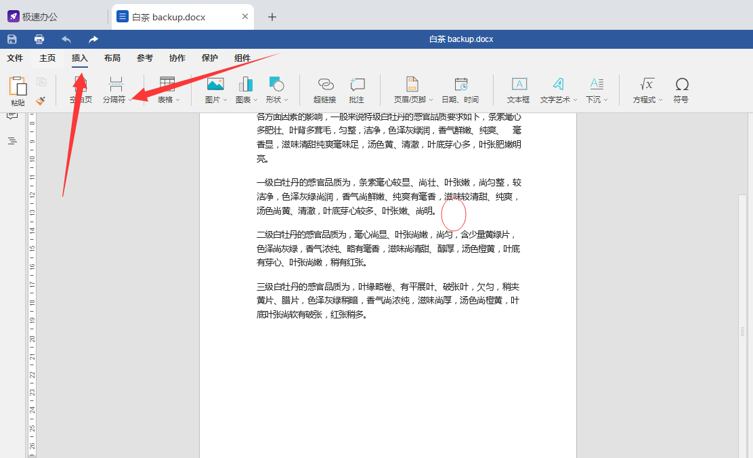Expand the 形状 dropdown arrow
753x458 pixels.
286,100
